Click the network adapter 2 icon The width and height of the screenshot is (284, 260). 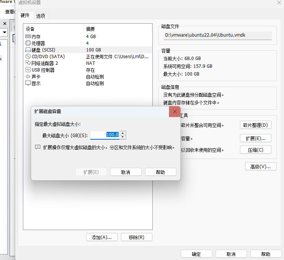[x=28, y=63]
